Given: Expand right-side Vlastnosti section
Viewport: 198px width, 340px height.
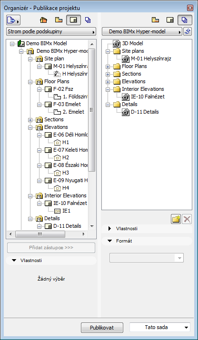Looking at the screenshot, I should (x=109, y=228).
